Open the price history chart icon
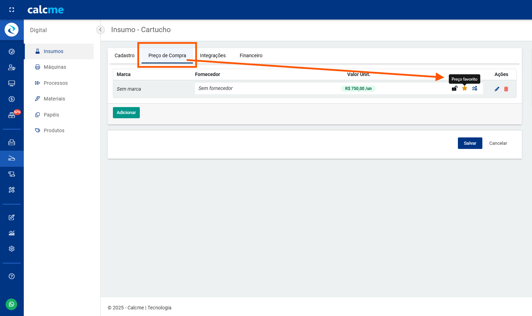Image resolution: width=532 pixels, height=316 pixels. (474, 89)
